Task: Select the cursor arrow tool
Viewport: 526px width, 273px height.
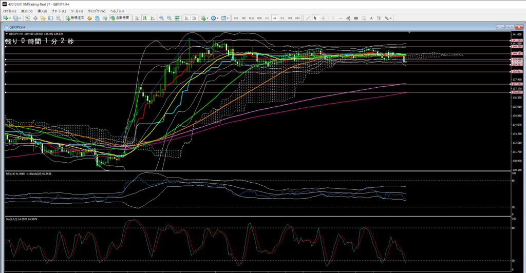Action: [x=315, y=18]
